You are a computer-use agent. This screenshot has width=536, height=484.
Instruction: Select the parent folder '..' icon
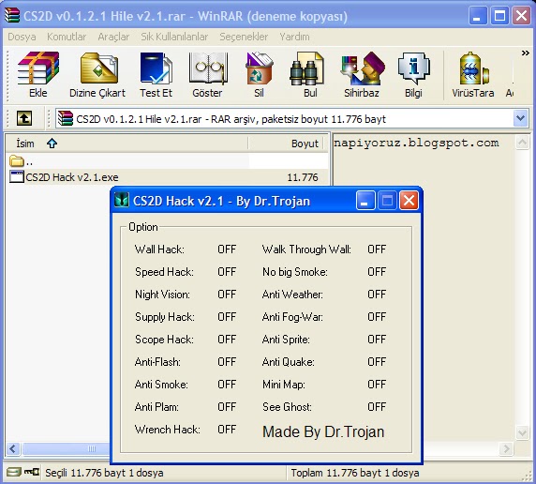coord(17,161)
